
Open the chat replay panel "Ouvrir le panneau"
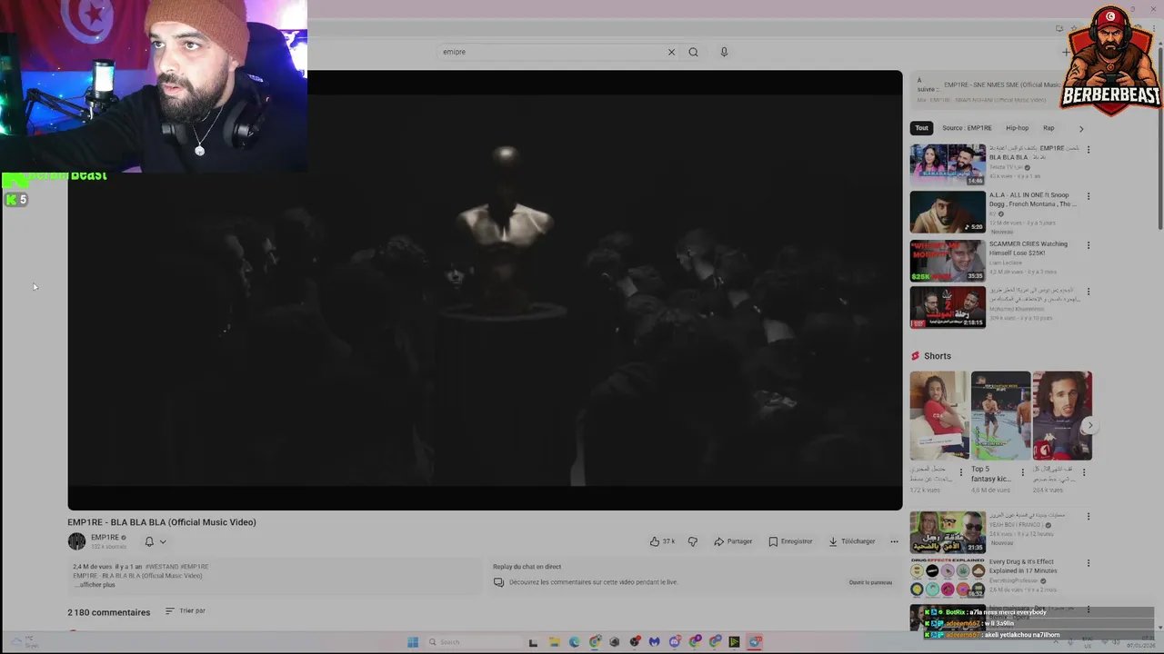[x=870, y=582]
